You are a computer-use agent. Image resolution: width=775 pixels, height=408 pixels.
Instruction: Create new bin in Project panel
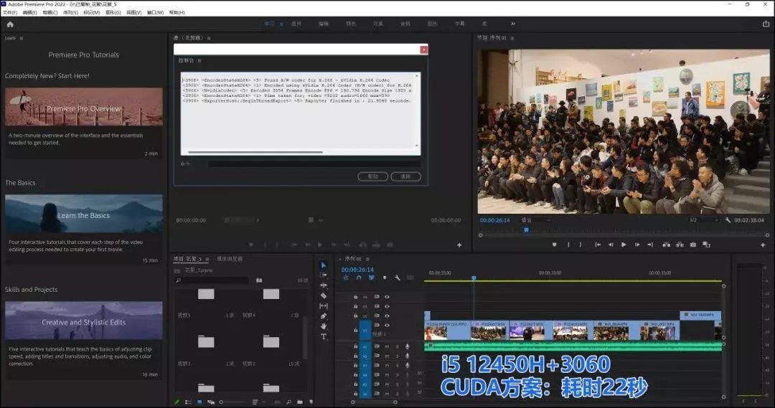pos(300,402)
